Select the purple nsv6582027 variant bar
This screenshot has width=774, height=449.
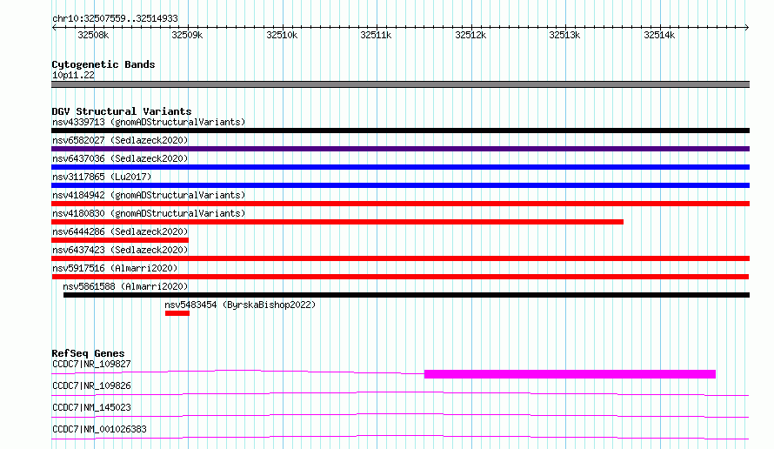400,149
